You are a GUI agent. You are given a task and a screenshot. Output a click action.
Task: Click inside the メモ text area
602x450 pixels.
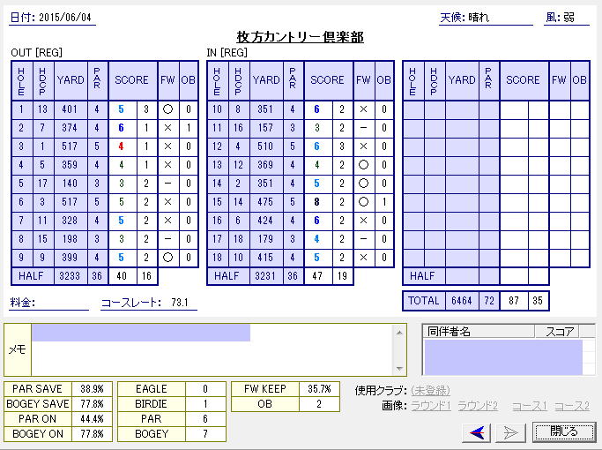[x=212, y=349]
